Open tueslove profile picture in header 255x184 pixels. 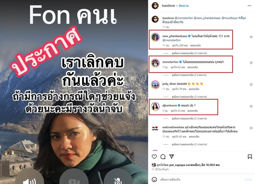[x=155, y=6]
